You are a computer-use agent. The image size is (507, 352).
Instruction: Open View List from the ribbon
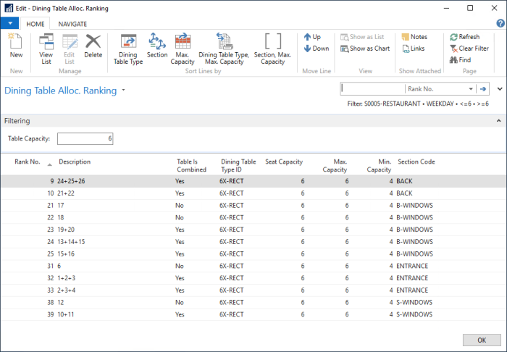click(x=46, y=46)
